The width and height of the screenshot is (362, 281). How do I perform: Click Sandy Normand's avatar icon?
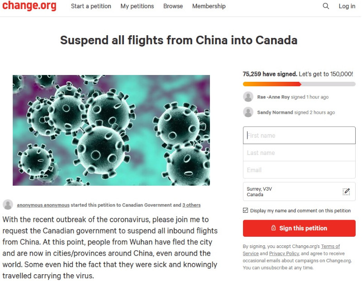tap(248, 112)
